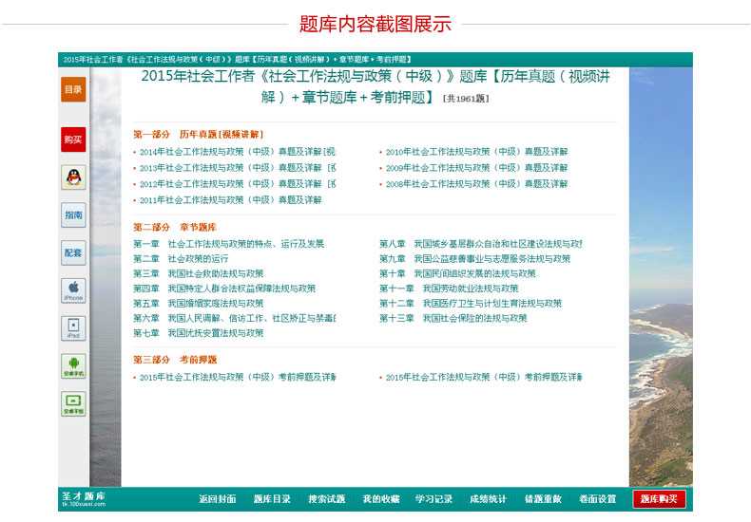Click the orange 目录 sidebar icon

(x=73, y=89)
